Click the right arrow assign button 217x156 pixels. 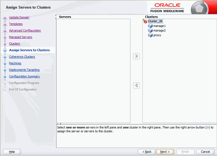136,56
